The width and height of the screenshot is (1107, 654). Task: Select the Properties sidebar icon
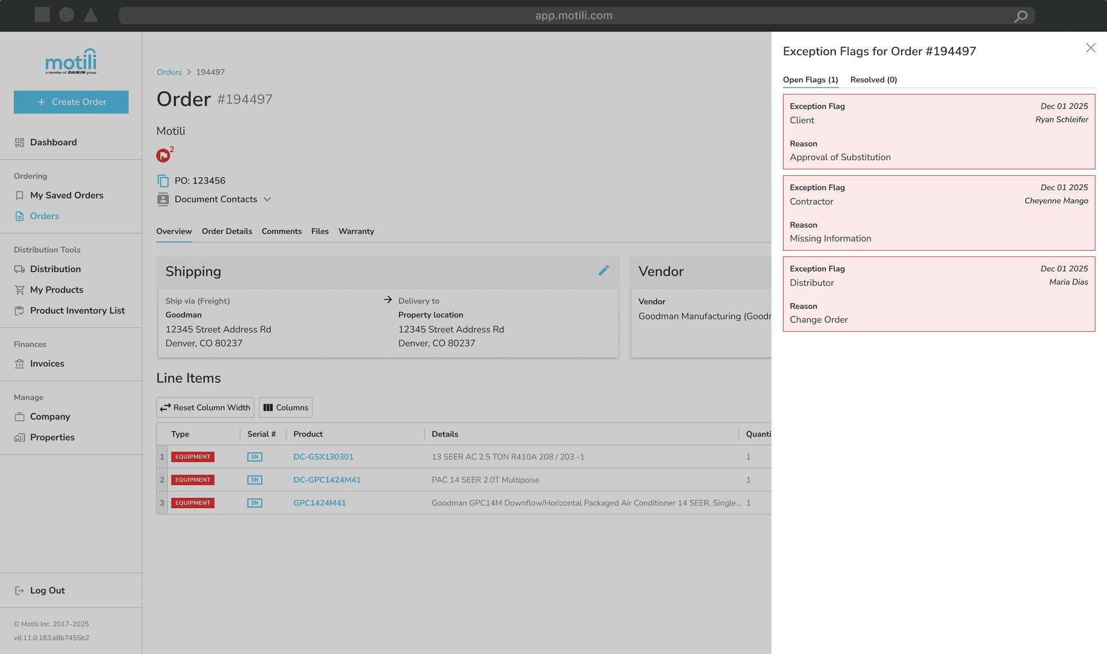[19, 437]
